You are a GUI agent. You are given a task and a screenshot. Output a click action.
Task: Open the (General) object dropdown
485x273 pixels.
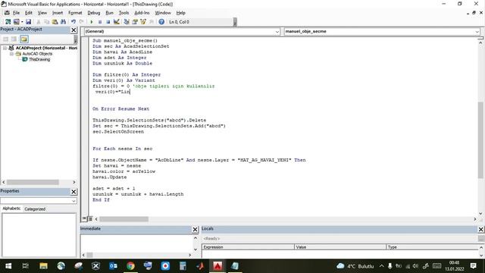277,31
